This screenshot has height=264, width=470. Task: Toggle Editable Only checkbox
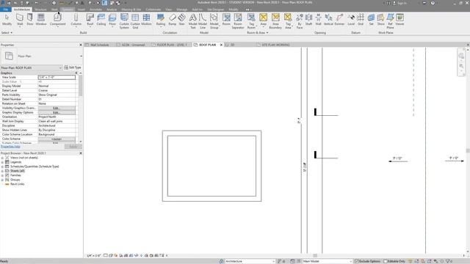point(386,261)
